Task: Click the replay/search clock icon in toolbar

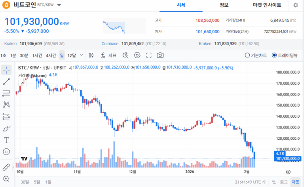Action: click(x=125, y=55)
